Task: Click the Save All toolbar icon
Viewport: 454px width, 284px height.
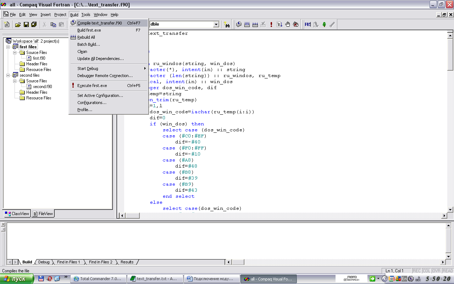Action: [x=34, y=24]
